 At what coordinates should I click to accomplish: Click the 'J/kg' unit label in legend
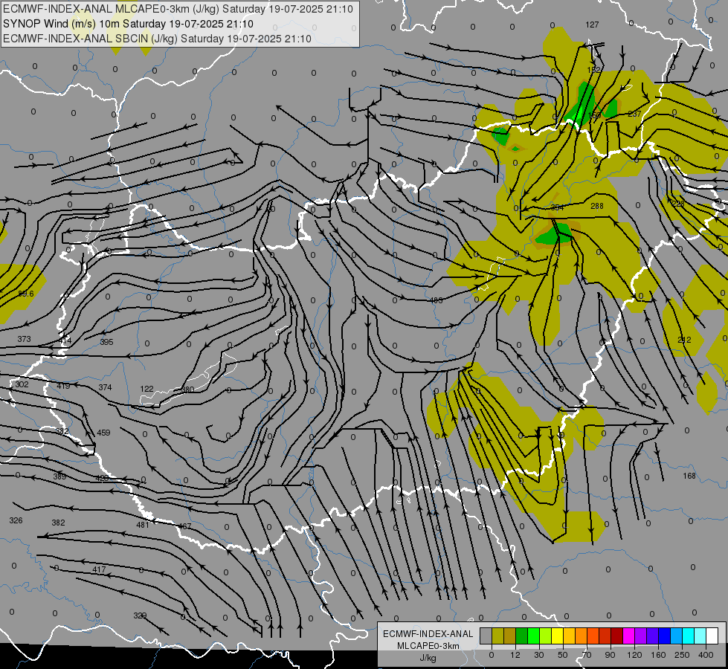tap(428, 658)
